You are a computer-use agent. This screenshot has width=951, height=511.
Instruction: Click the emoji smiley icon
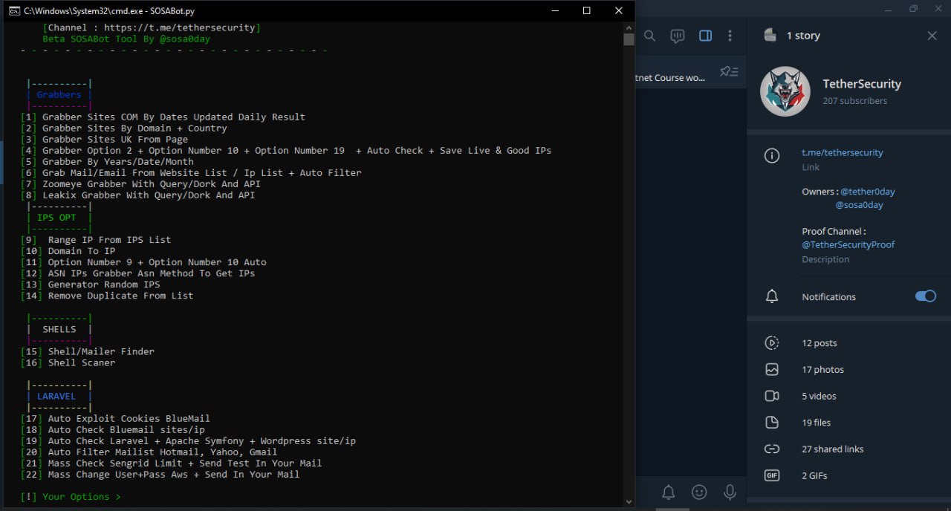pyautogui.click(x=699, y=492)
